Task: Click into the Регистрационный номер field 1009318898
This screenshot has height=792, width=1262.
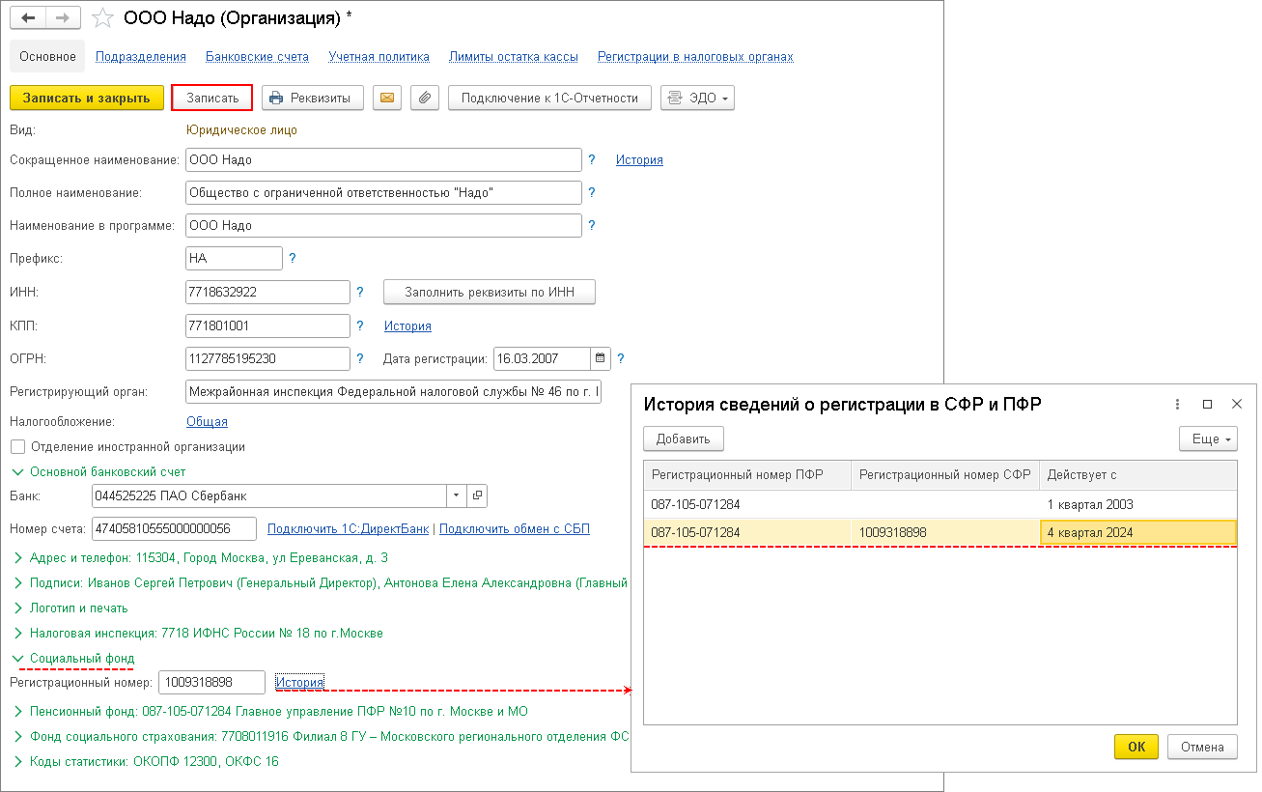Action: pos(211,682)
